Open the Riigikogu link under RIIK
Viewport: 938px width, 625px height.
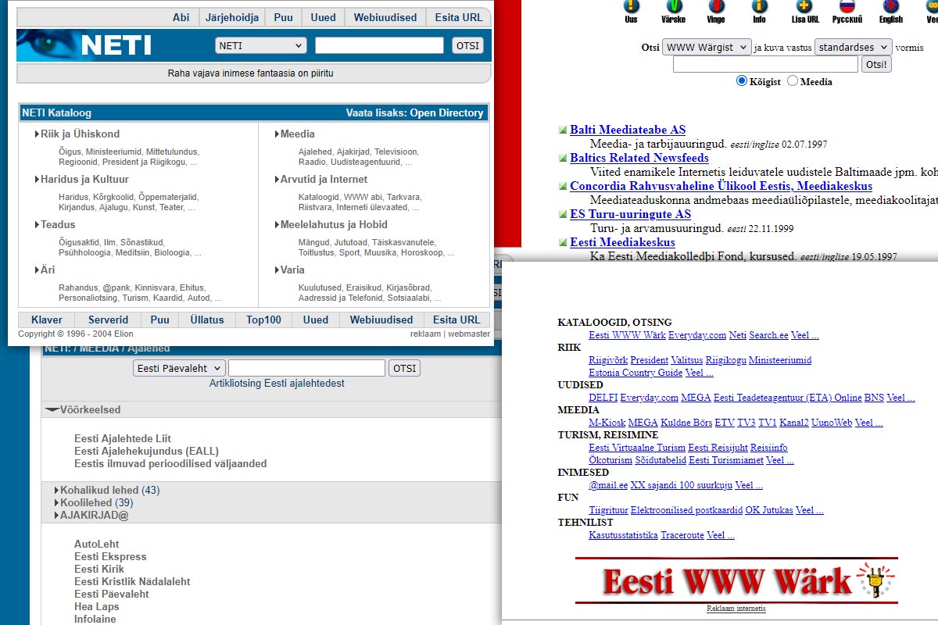point(725,360)
